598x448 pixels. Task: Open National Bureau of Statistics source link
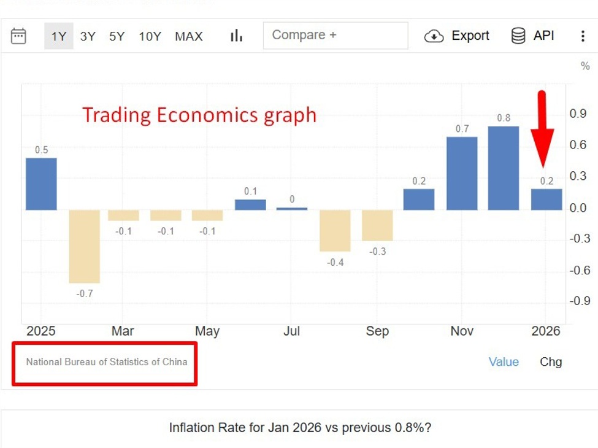tap(107, 362)
